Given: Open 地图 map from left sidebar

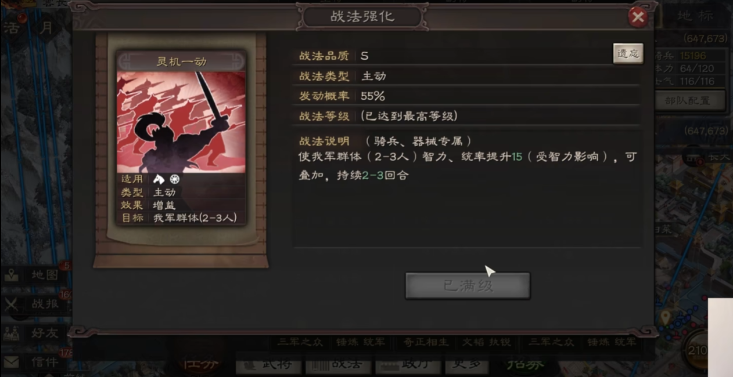Looking at the screenshot, I should [x=36, y=275].
